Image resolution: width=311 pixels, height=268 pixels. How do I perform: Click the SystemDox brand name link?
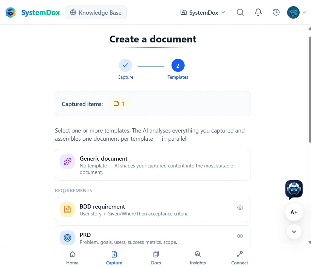click(41, 12)
